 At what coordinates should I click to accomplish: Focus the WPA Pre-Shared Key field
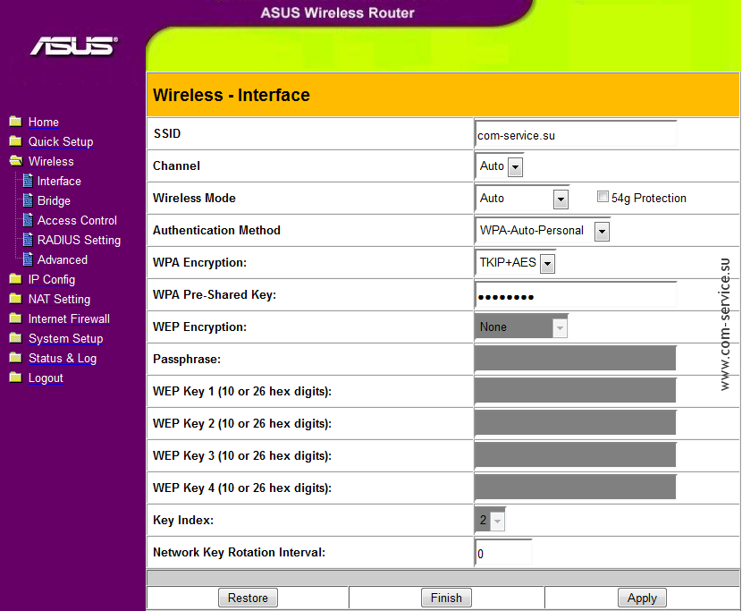576,295
